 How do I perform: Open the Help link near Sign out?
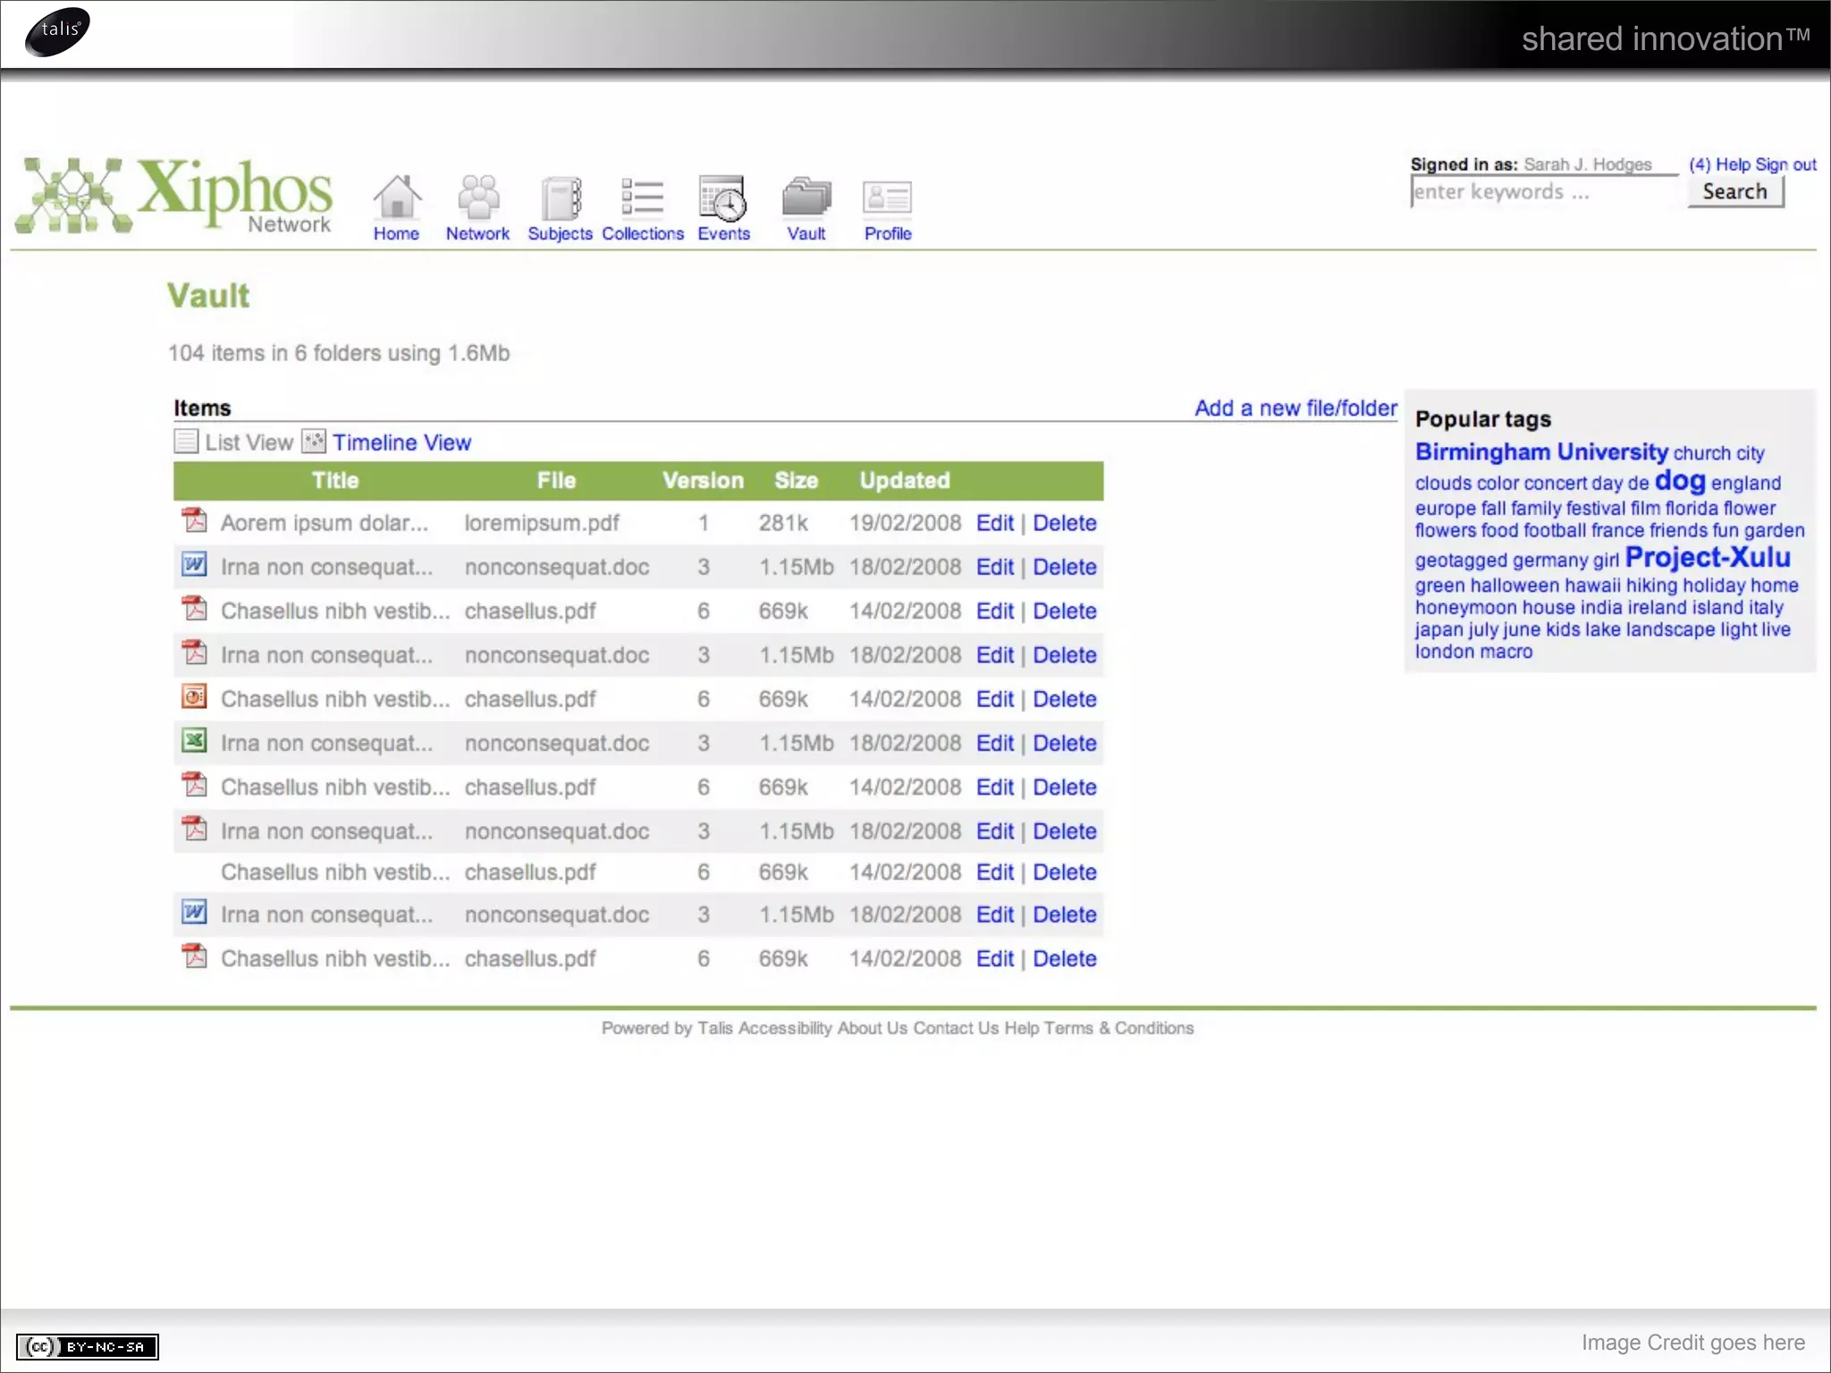[1733, 164]
